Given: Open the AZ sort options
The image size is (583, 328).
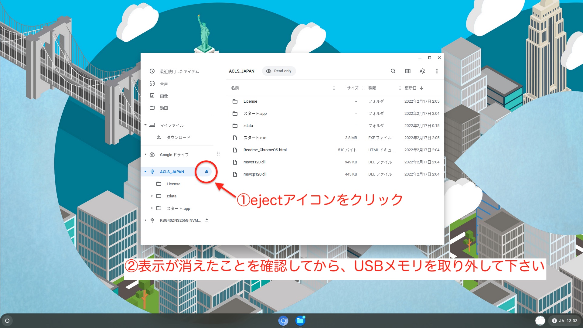Looking at the screenshot, I should tap(422, 71).
